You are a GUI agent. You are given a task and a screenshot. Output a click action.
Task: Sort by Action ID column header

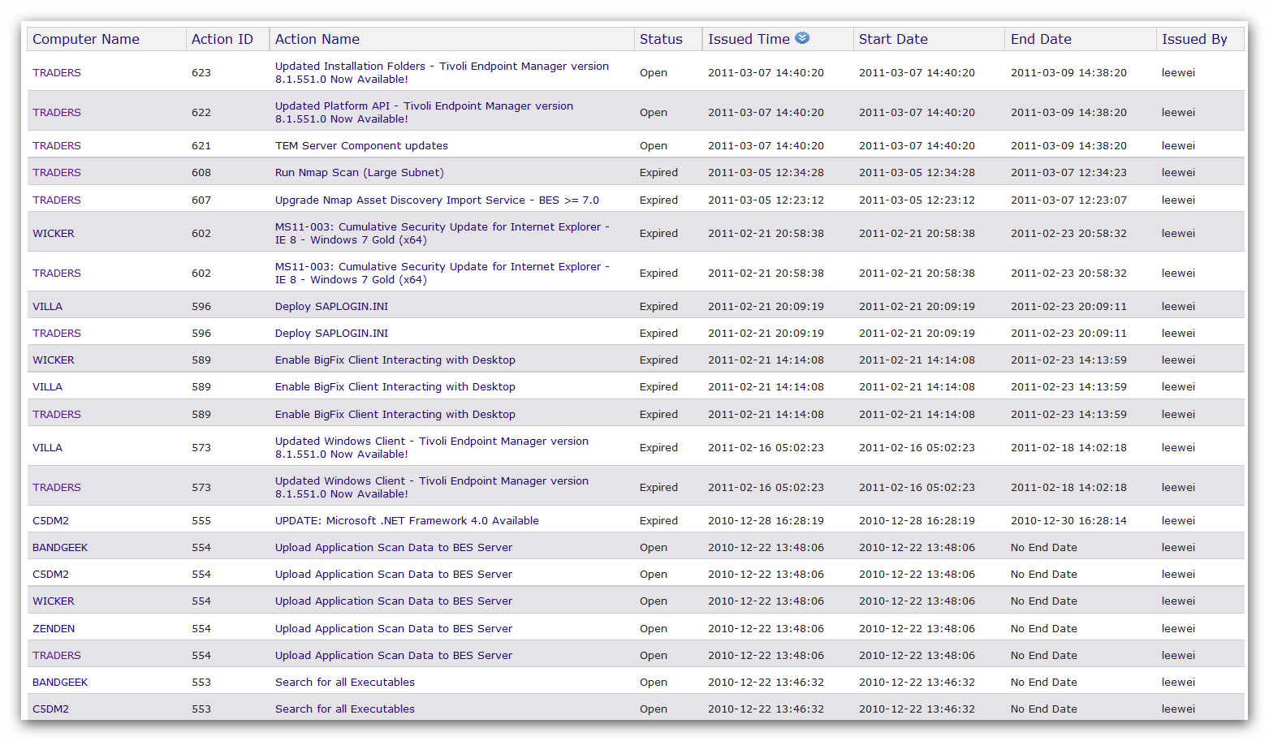[x=222, y=39]
